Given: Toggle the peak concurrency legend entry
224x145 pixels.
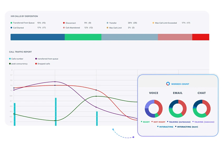Looking at the screenshot, I should click(19, 64).
